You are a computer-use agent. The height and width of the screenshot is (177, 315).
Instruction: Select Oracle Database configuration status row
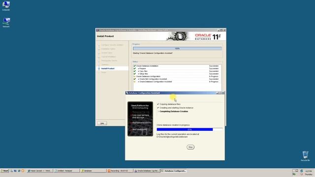pos(177,77)
